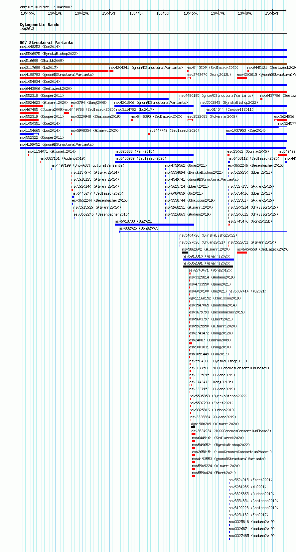
Task: Click esv2743470 (Wong2012b) label
Action: (x=209, y=75)
